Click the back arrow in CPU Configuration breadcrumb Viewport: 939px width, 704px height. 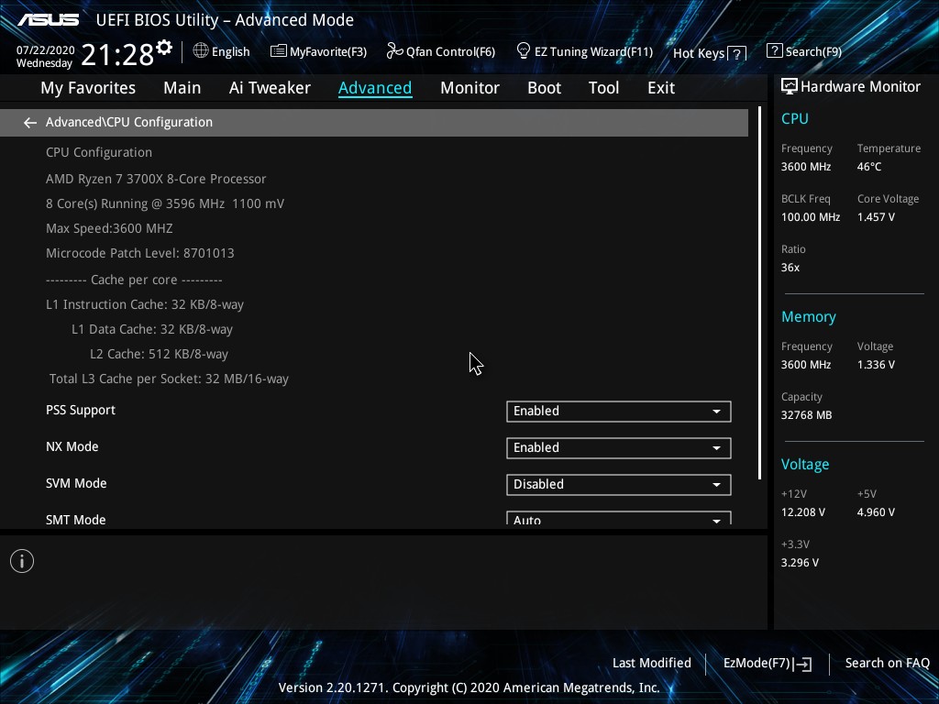coord(30,123)
